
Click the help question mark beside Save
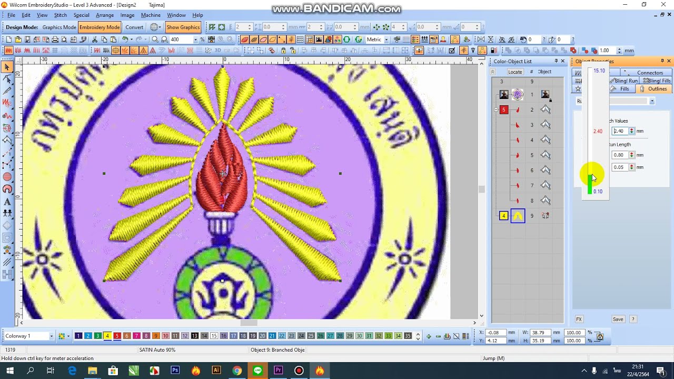[x=633, y=319]
